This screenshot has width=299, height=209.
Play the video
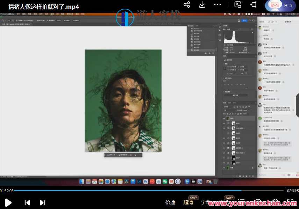(x=8, y=202)
